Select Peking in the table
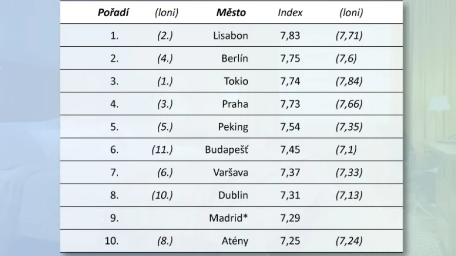This screenshot has width=456, height=256. [233, 127]
